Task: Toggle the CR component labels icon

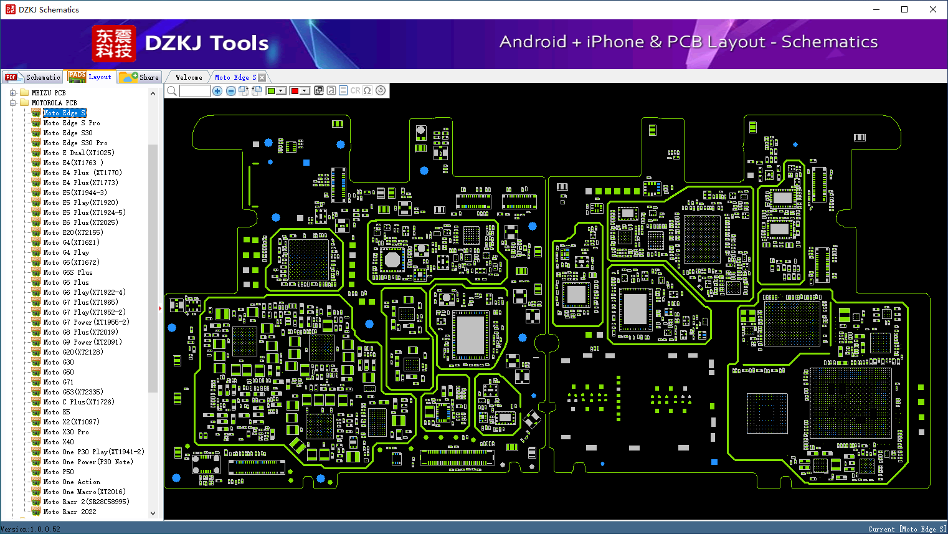Action: point(355,90)
